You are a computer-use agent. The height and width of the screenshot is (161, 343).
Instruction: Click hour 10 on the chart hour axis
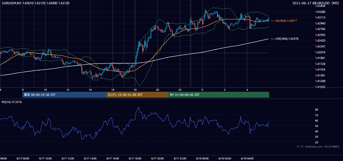pyautogui.click(x=45, y=90)
